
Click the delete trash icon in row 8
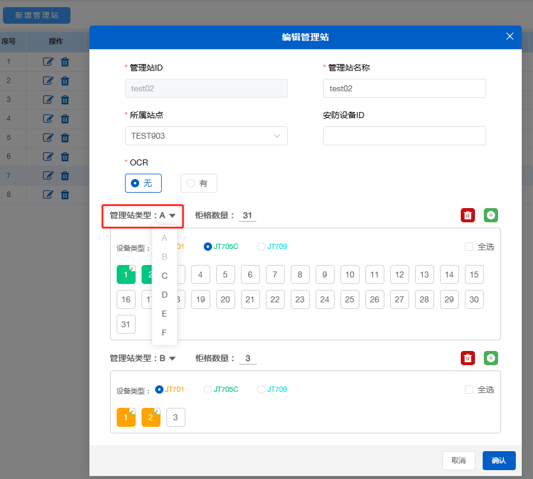[x=65, y=195]
